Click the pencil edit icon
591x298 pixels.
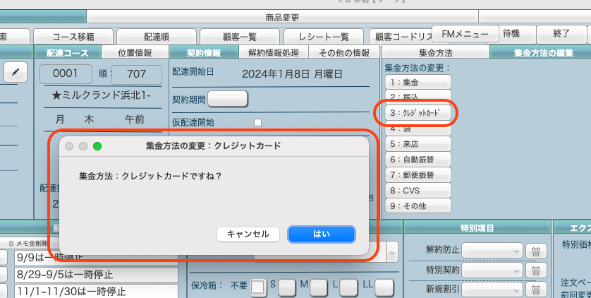pos(16,72)
